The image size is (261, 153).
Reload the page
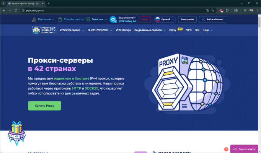pos(16,10)
